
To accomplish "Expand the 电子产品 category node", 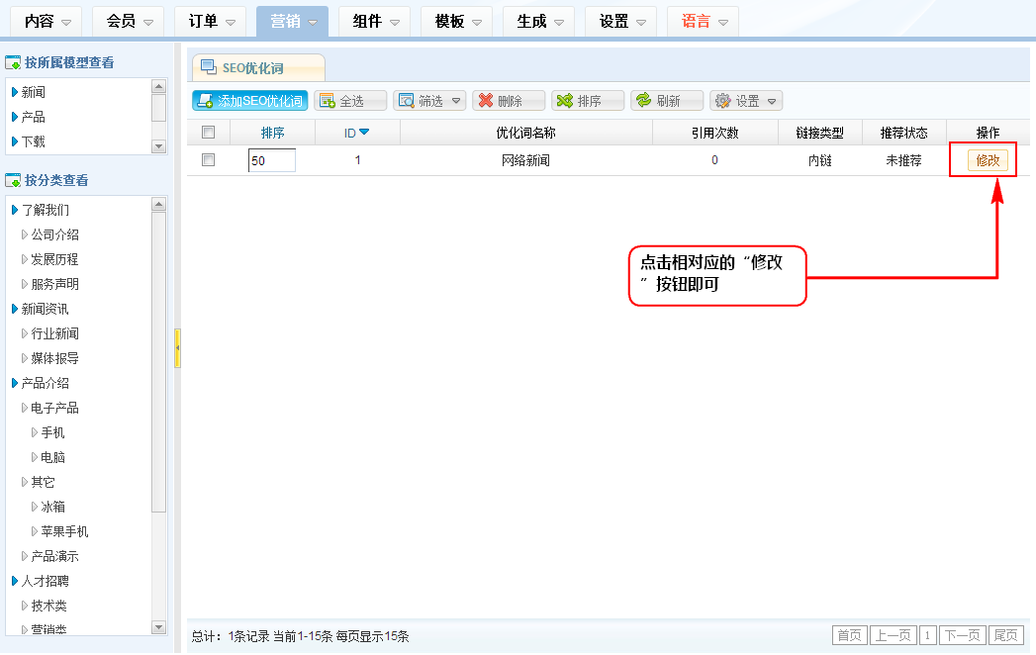I will pos(25,408).
